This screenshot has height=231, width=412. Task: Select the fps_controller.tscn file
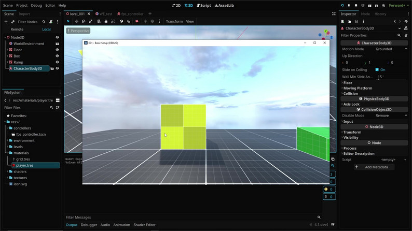[31, 134]
